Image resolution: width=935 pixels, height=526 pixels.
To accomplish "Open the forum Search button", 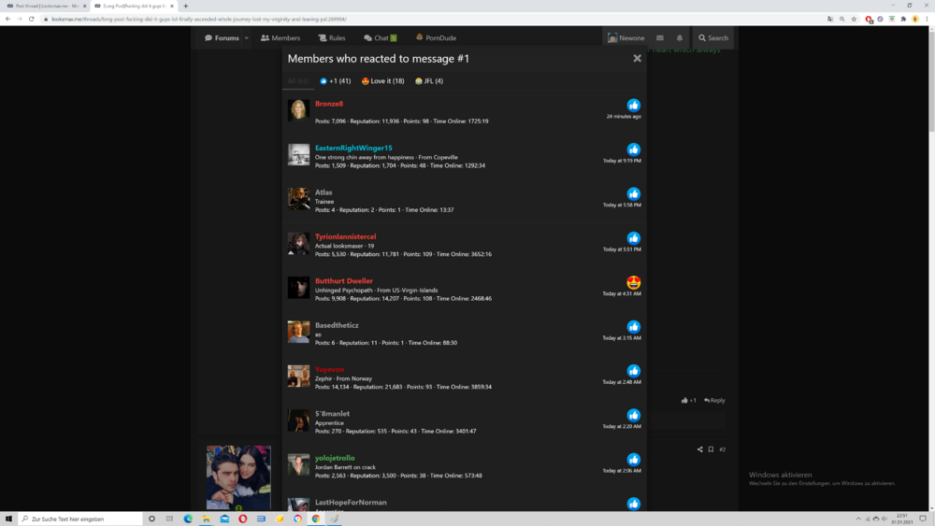I will coord(713,37).
